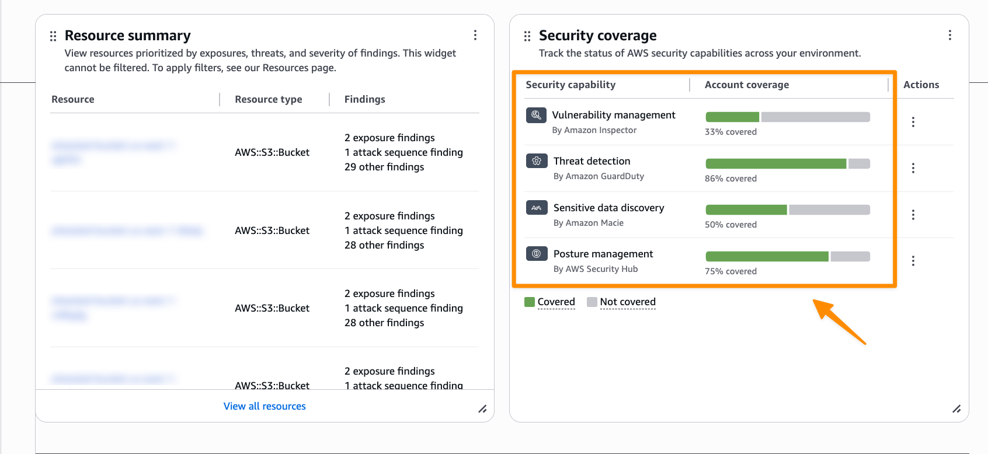Click the Threat detection GuardDuty icon
This screenshot has height=454, width=988.
click(537, 161)
